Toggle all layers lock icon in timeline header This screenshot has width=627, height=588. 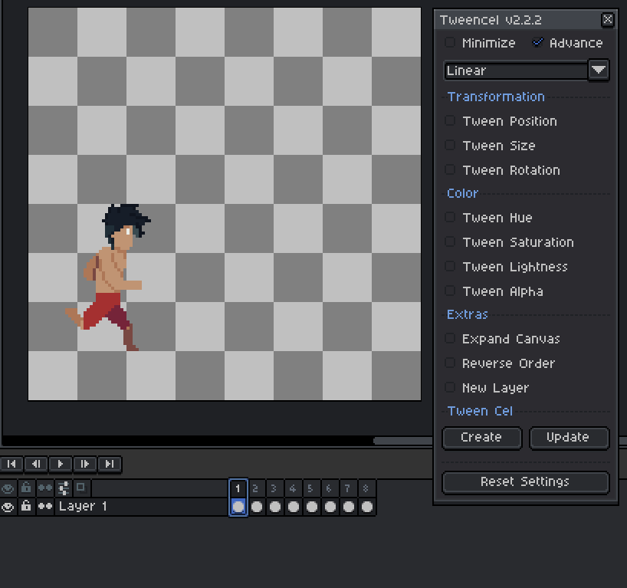(26, 488)
